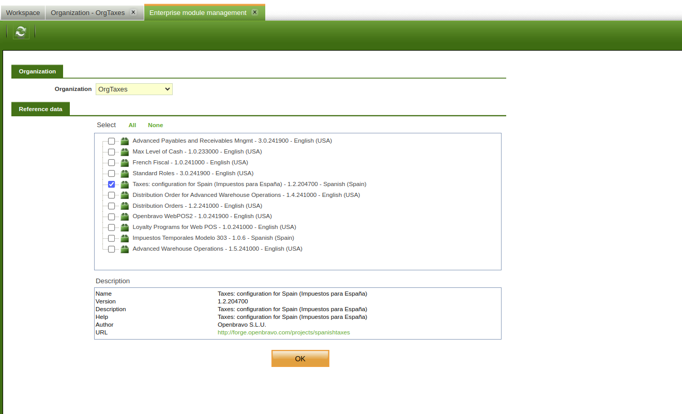
Task: Open the forge.openbravo.com spanishtaxes URL
Action: coord(284,332)
